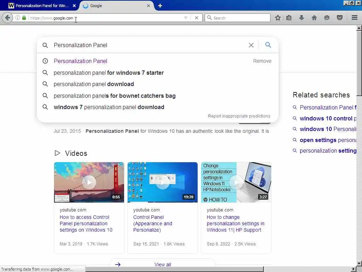Open How to access Control Panel personalization link
Image resolution: width=362 pixels, height=272 pixels.
click(x=86, y=223)
